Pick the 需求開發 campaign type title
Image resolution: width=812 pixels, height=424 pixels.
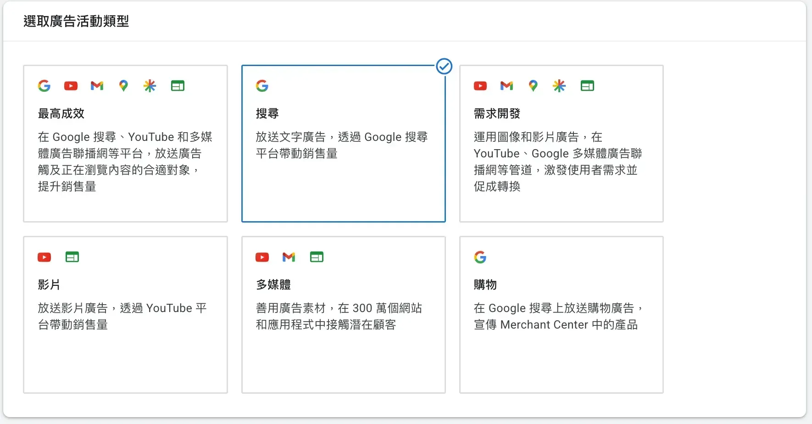tap(497, 113)
